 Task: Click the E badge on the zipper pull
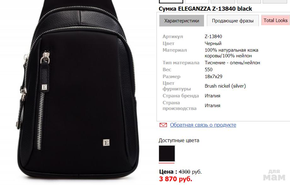(x=44, y=87)
